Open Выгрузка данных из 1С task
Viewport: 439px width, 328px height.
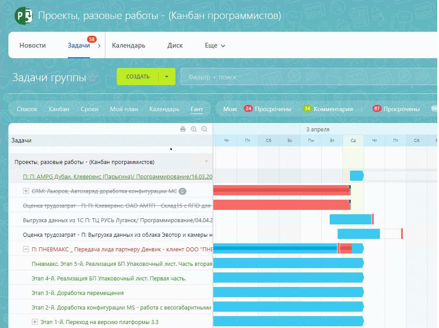[x=118, y=220]
